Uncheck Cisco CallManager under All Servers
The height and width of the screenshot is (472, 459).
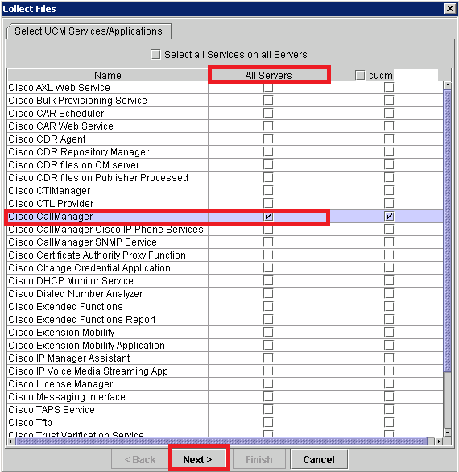tap(268, 216)
